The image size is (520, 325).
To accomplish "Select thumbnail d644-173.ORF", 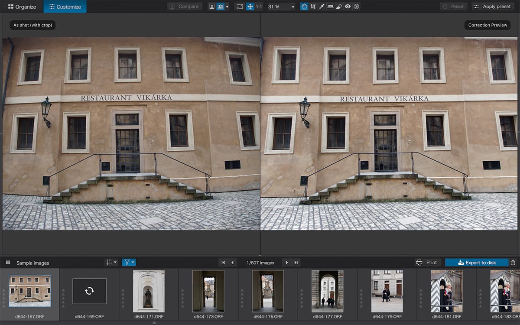I will [x=208, y=291].
